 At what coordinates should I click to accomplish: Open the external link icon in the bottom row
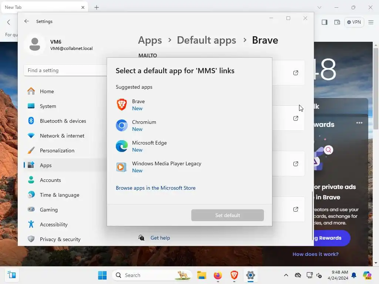click(x=296, y=209)
